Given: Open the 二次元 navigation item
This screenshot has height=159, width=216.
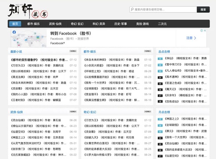Looking at the screenshot, I should (162, 24).
